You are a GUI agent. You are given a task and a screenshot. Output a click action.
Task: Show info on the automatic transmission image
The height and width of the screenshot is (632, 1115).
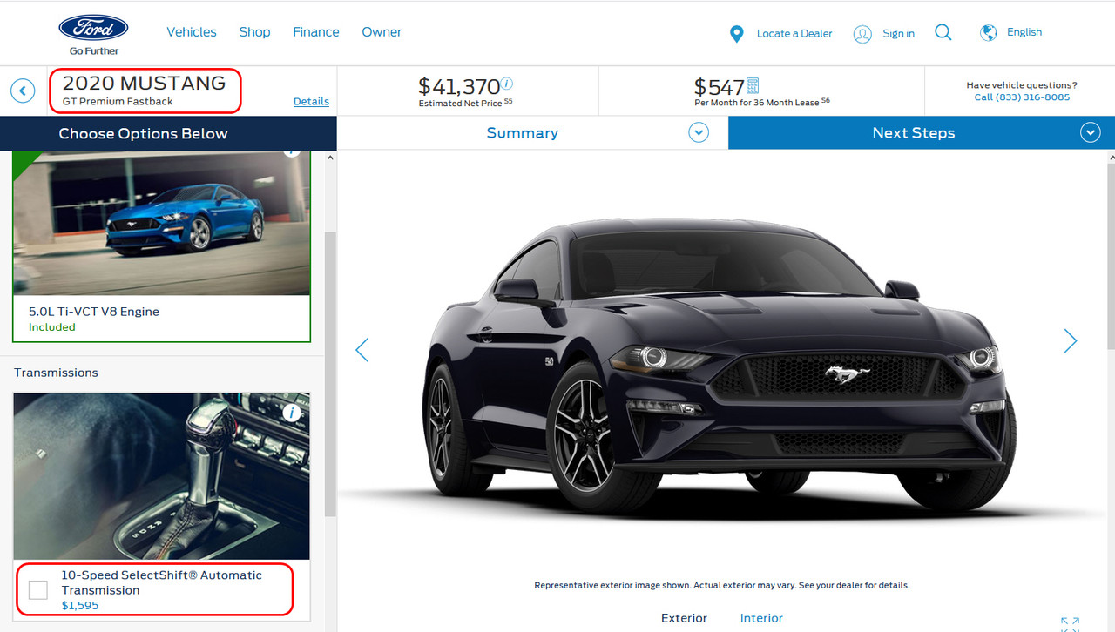click(293, 413)
